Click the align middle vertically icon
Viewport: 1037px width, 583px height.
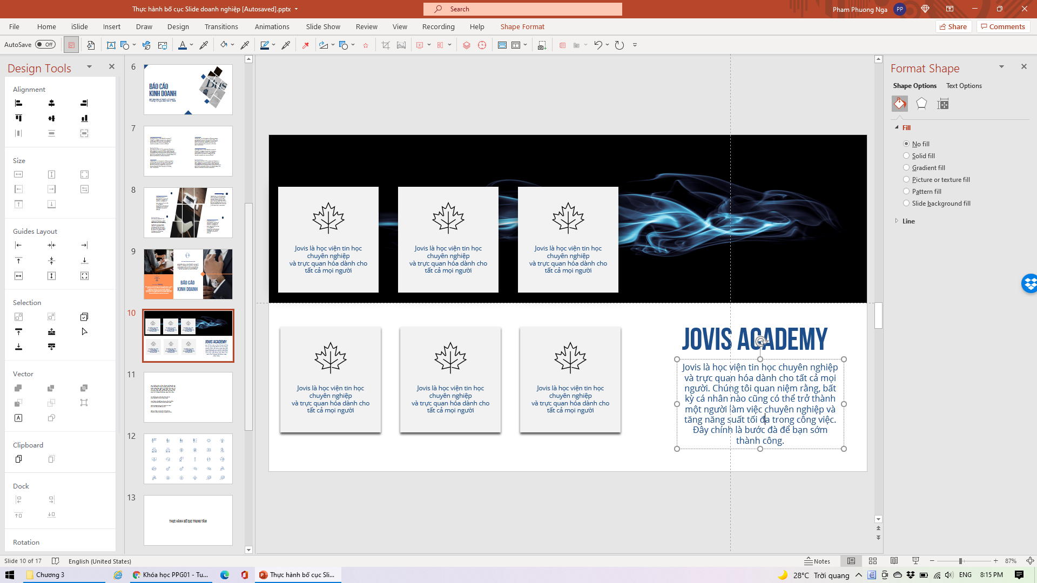[x=51, y=118]
